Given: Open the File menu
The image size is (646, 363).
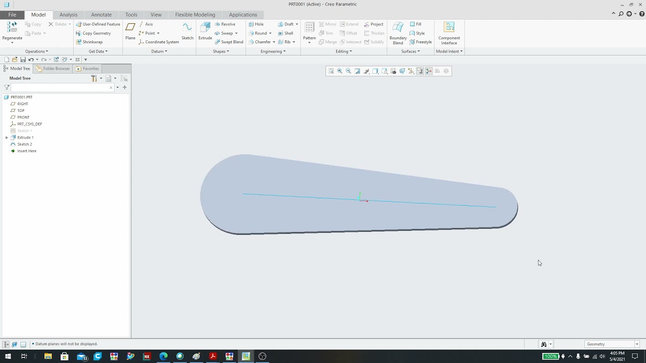Looking at the screenshot, I should [x=12, y=15].
